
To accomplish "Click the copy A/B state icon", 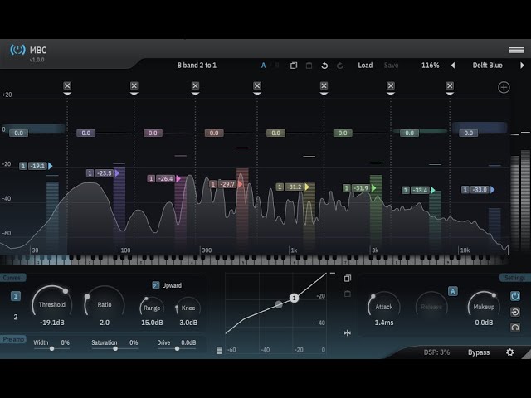I will (294, 66).
